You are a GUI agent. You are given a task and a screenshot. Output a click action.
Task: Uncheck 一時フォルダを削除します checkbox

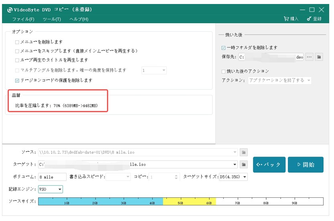pos(223,48)
